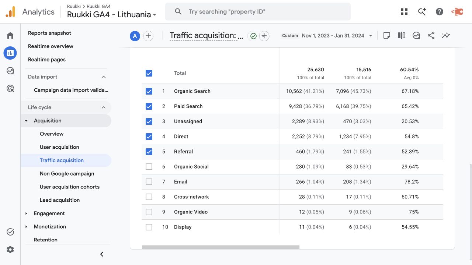This screenshot has width=472, height=265.
Task: Open Reports snapshot
Action: pos(49,33)
